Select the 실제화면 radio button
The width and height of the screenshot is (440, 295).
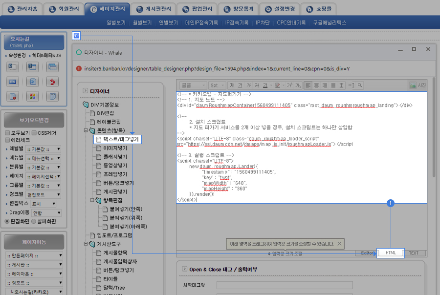click(x=34, y=221)
